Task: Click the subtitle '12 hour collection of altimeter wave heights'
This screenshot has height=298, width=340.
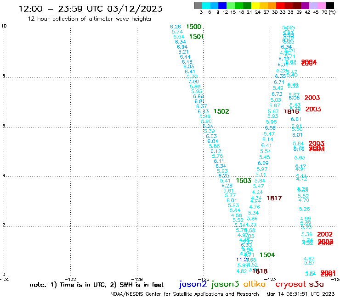Action: [x=89, y=19]
